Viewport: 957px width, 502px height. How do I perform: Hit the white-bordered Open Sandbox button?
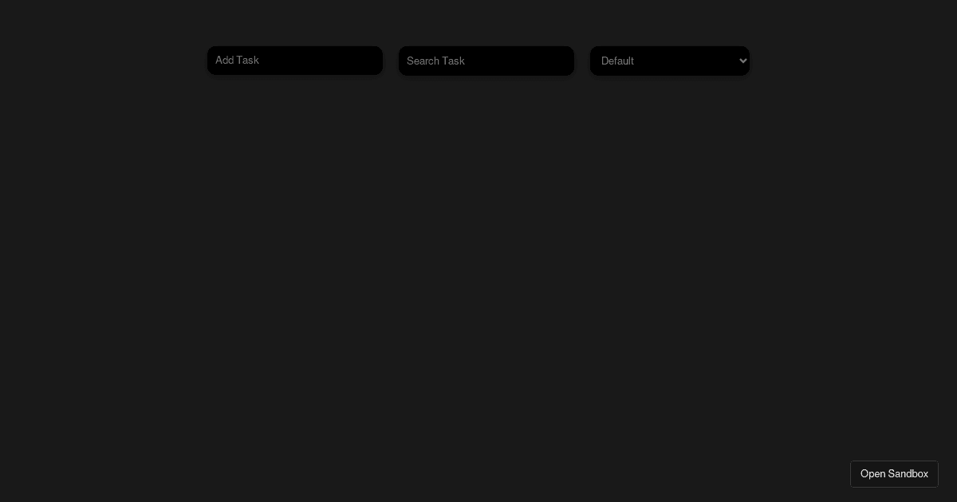(x=894, y=474)
